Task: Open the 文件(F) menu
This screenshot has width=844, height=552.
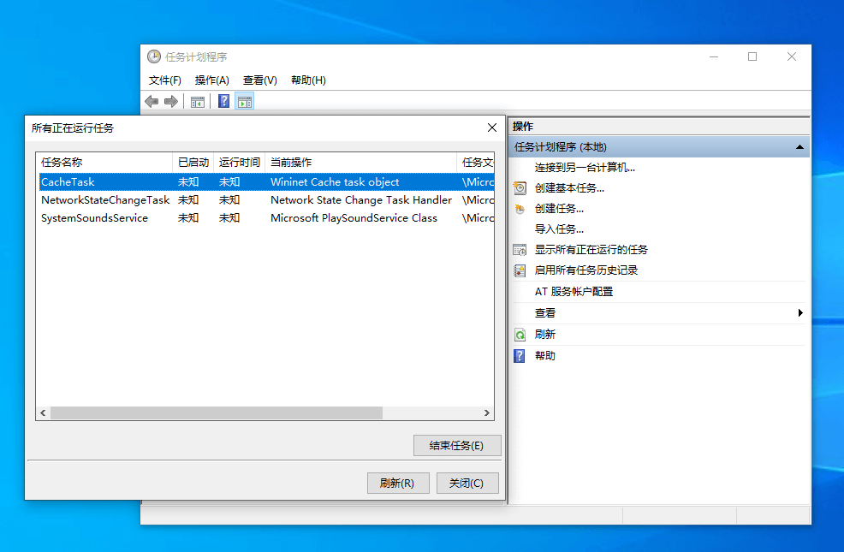Action: [x=165, y=80]
